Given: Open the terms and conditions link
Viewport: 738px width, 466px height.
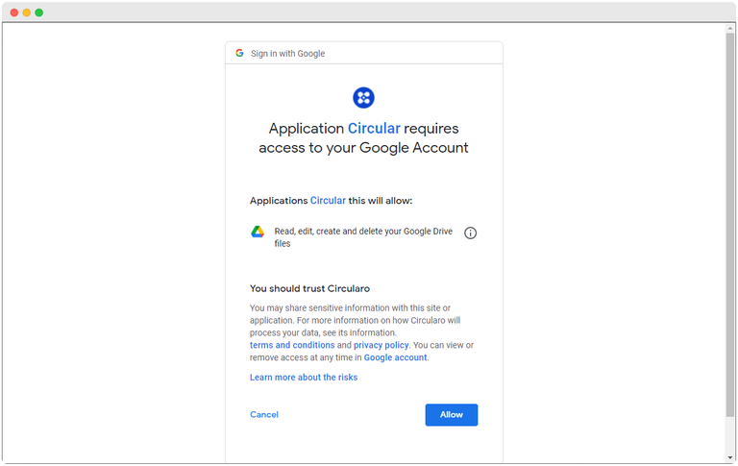Looking at the screenshot, I should coord(292,345).
